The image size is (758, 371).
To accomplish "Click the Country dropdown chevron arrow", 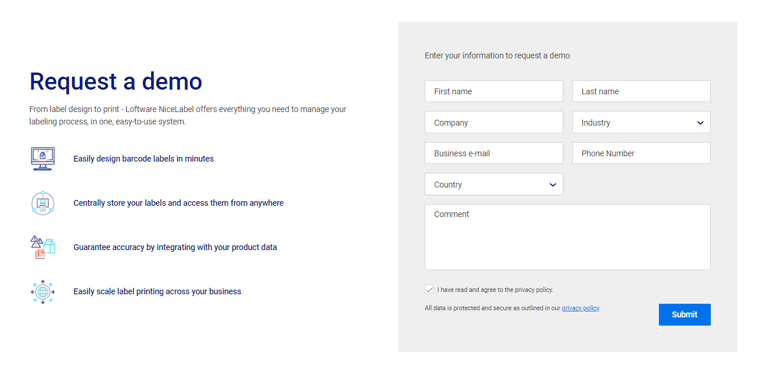I will pyautogui.click(x=553, y=185).
